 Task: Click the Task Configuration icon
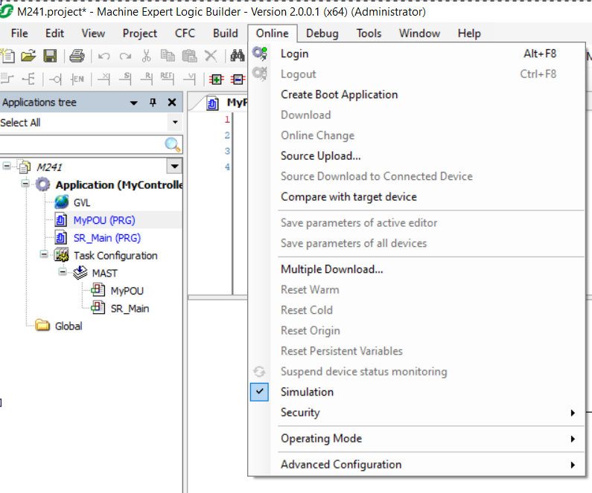click(61, 255)
